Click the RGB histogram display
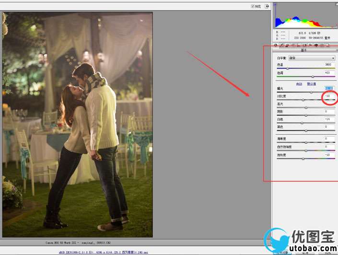Screen dimensions: 338x255 (x=305, y=15)
